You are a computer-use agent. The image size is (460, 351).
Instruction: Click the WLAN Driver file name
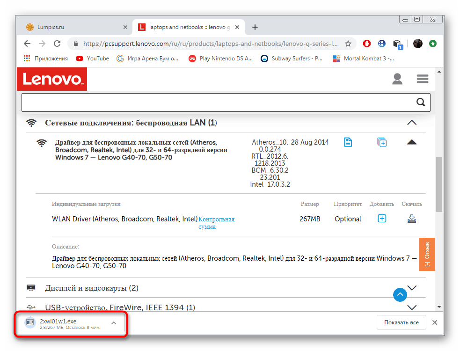[x=124, y=219]
